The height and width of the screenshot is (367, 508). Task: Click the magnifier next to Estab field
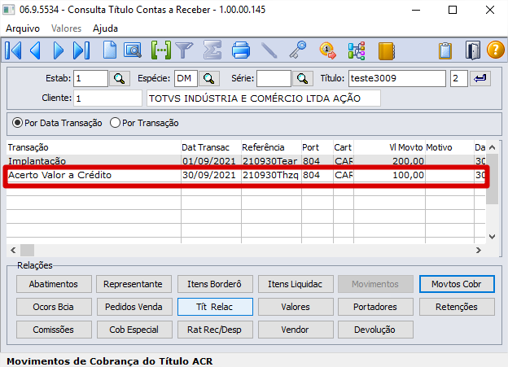tap(120, 78)
